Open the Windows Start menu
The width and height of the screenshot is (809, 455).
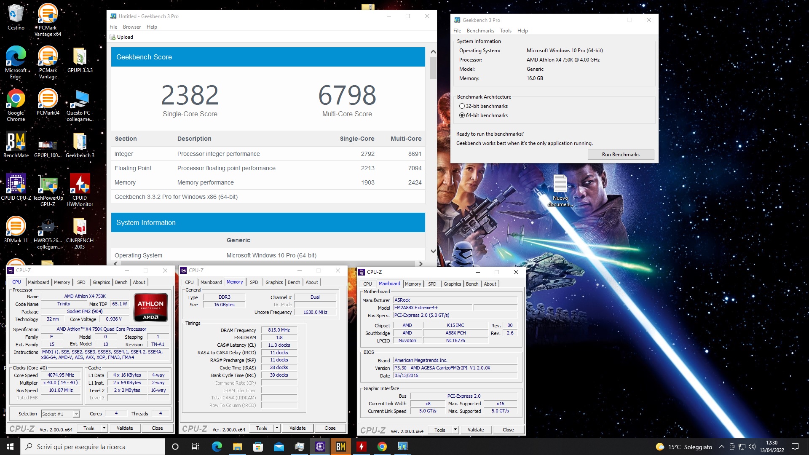10,447
